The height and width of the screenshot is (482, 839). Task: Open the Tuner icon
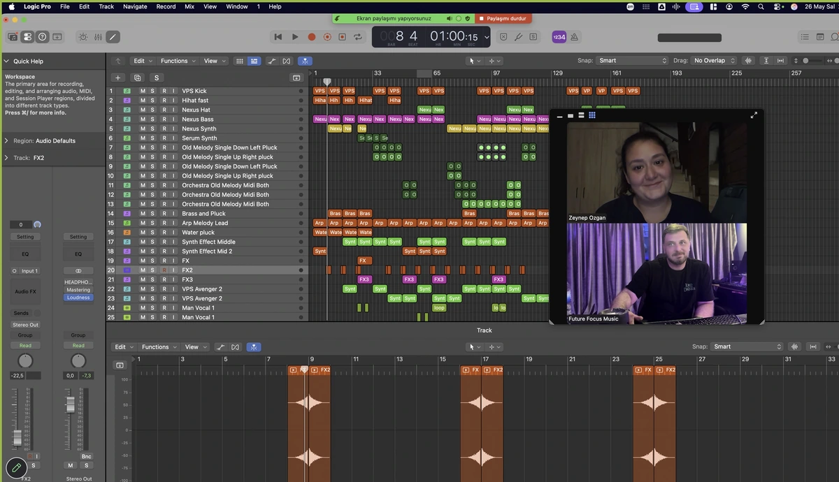click(x=519, y=36)
